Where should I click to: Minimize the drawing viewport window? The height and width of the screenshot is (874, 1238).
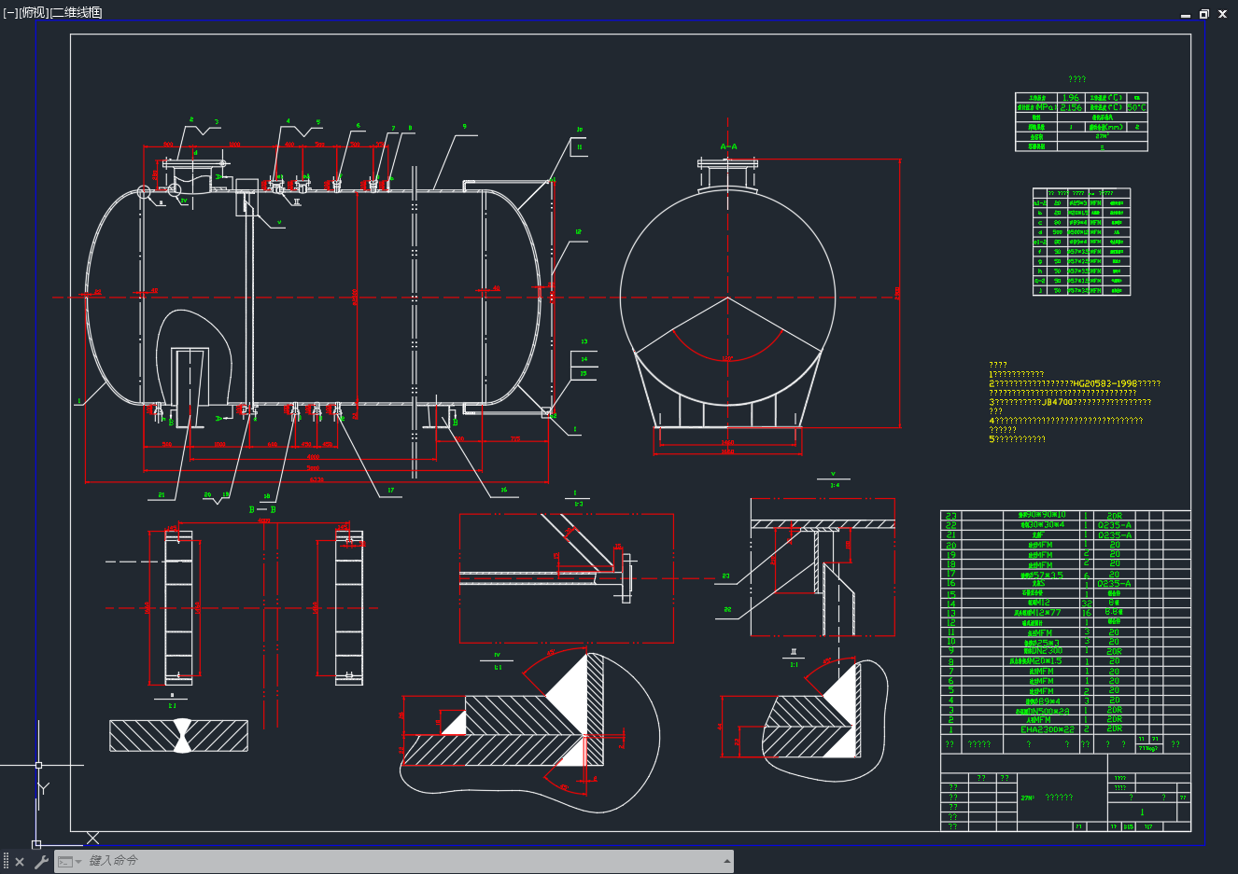point(1186,14)
